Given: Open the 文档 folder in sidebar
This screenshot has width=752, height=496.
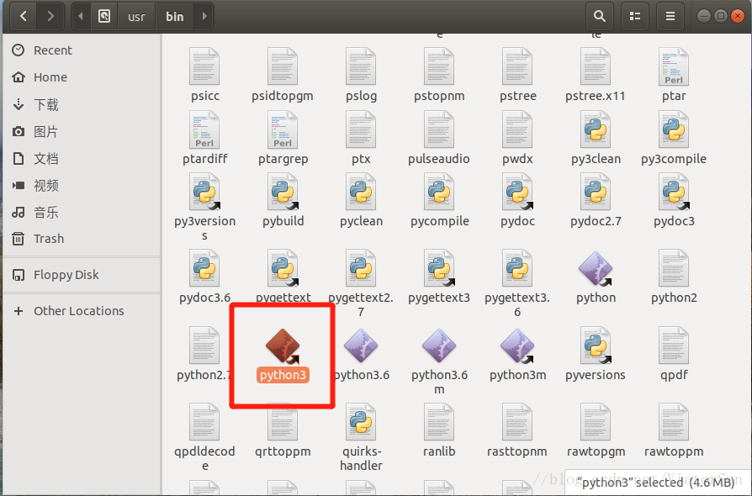Looking at the screenshot, I should click(82, 158).
